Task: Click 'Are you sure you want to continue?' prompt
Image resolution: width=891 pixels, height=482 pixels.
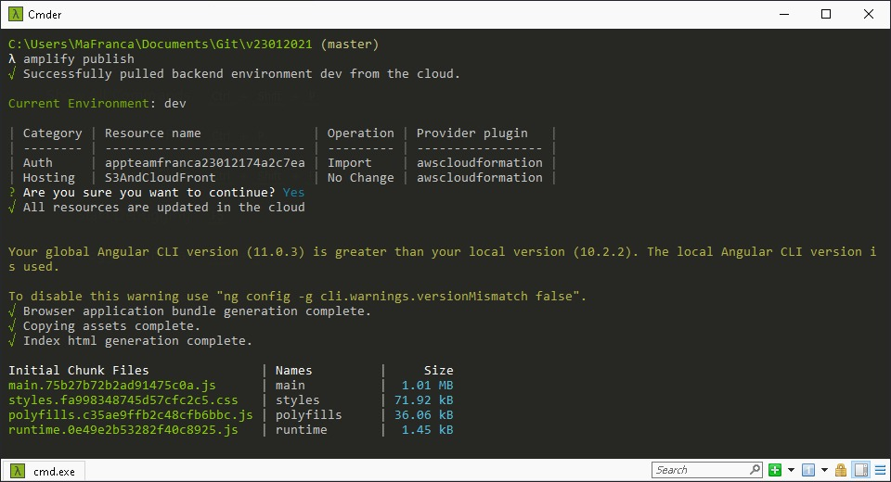Action: point(148,193)
